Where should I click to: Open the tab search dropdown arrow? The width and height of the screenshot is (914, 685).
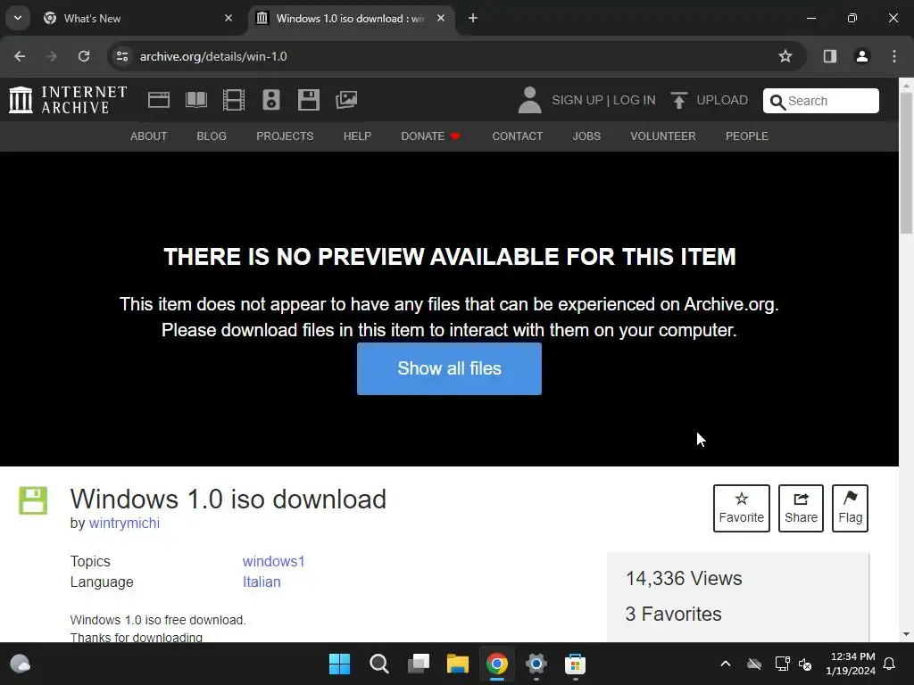pos(18,18)
